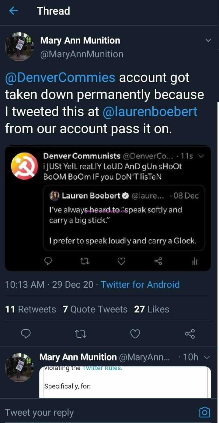
Task: Open the @DenverCommies mention link
Action: click(60, 78)
